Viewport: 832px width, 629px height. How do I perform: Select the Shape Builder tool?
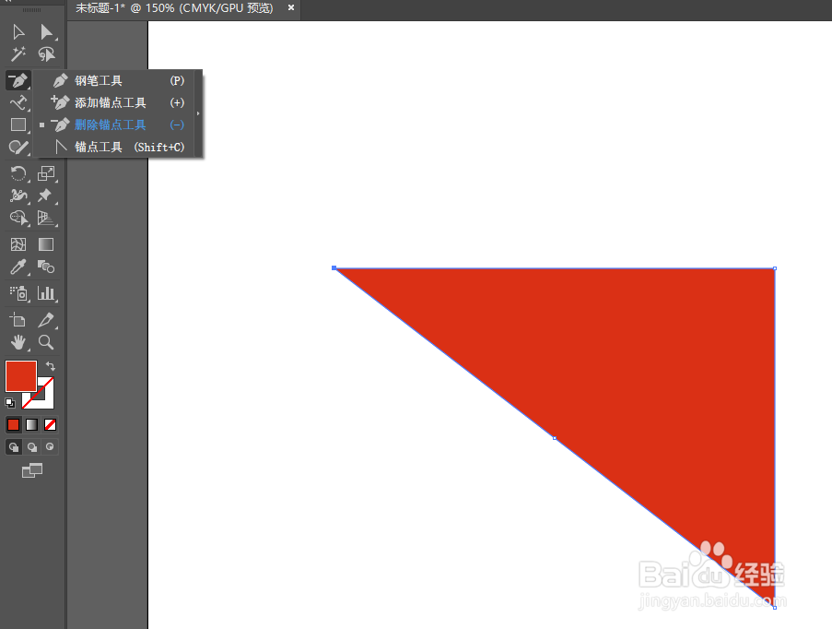point(18,218)
